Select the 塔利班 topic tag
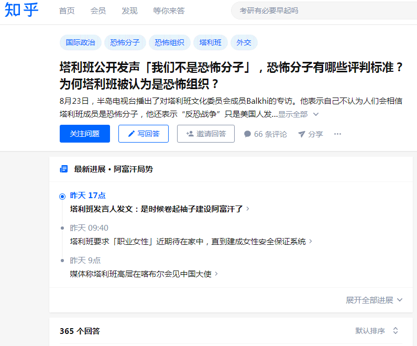Image resolution: width=417 pixels, height=346 pixels. 211,42
